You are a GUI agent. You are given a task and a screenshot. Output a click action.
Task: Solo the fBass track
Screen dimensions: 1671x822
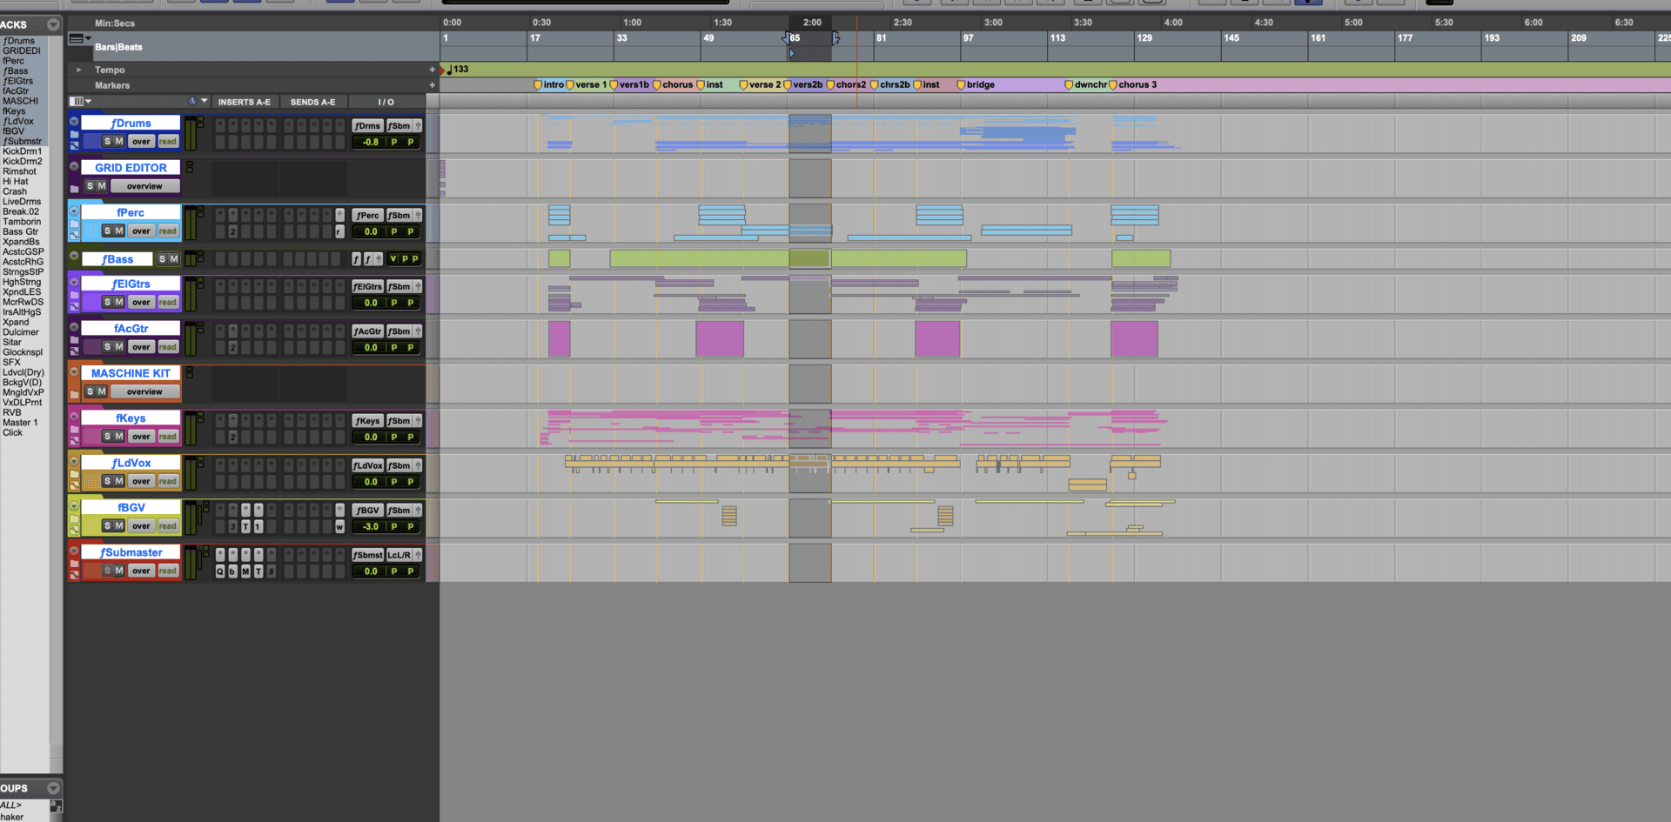(x=164, y=259)
